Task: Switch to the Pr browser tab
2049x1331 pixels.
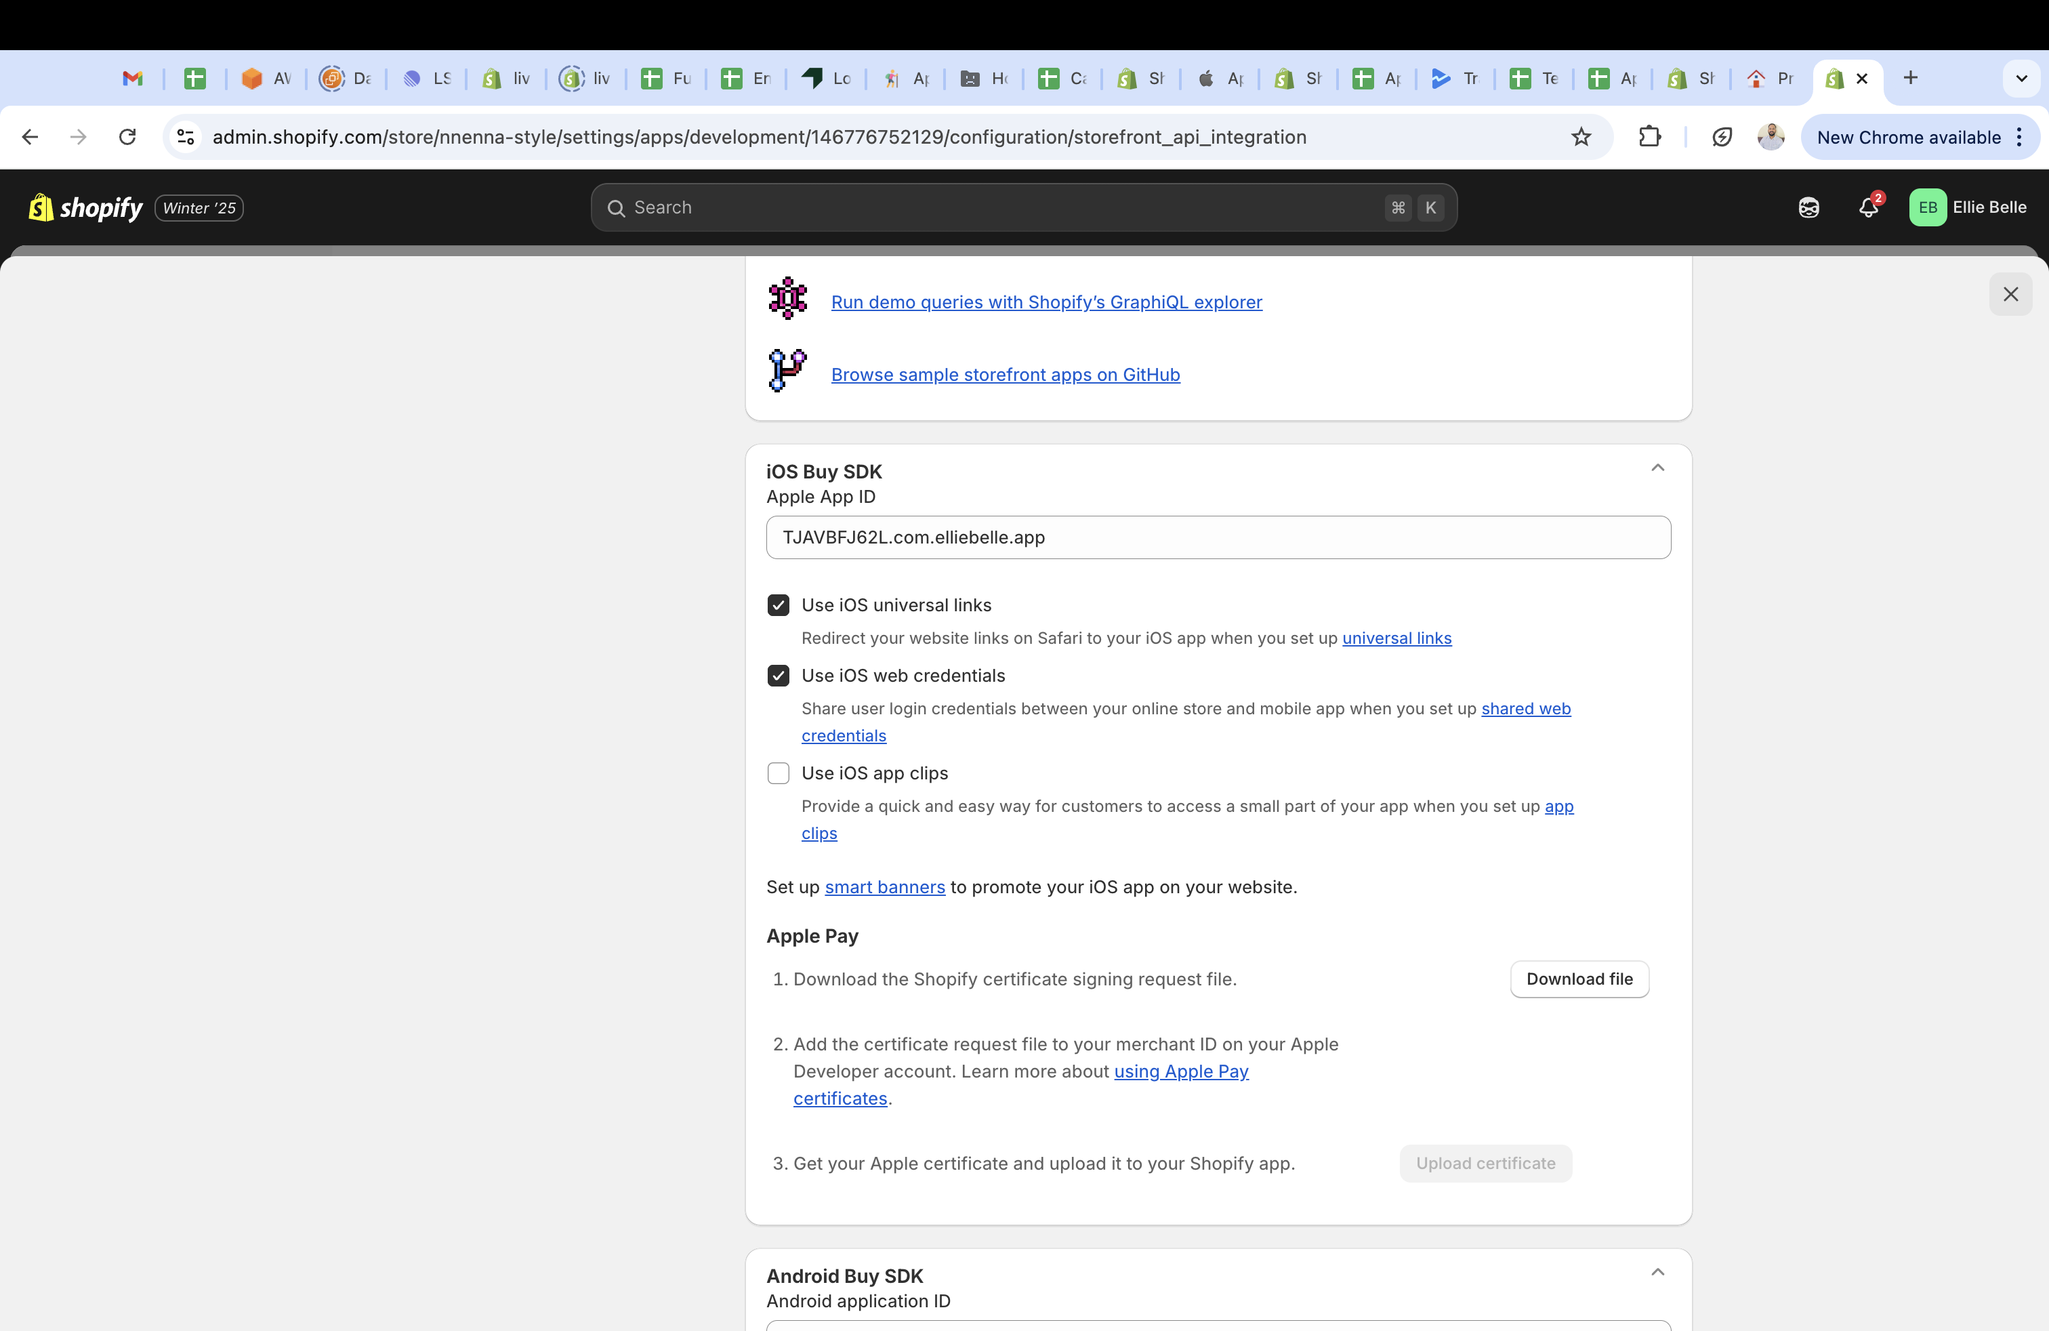Action: click(1770, 79)
